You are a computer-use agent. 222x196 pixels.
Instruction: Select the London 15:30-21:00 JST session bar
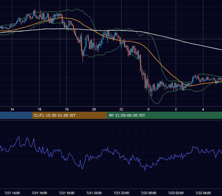pyautogui.click(x=69, y=115)
